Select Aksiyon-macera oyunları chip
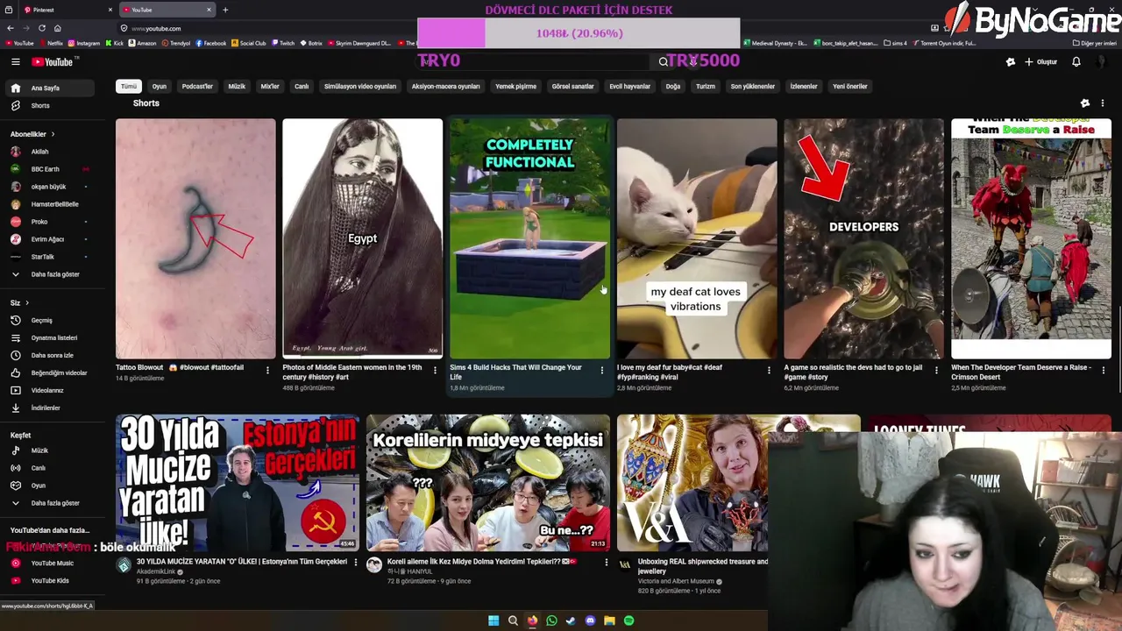Viewport: 1122px width, 631px height. pos(445,86)
